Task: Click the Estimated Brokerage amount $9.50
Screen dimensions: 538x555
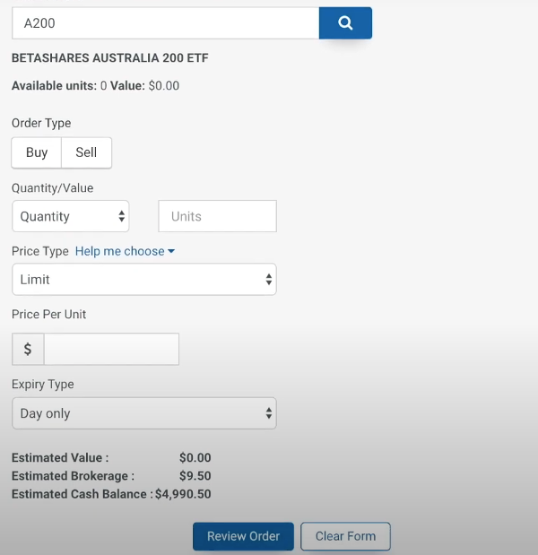Action: pyautogui.click(x=195, y=476)
